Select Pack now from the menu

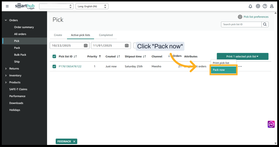pyautogui.click(x=223, y=70)
